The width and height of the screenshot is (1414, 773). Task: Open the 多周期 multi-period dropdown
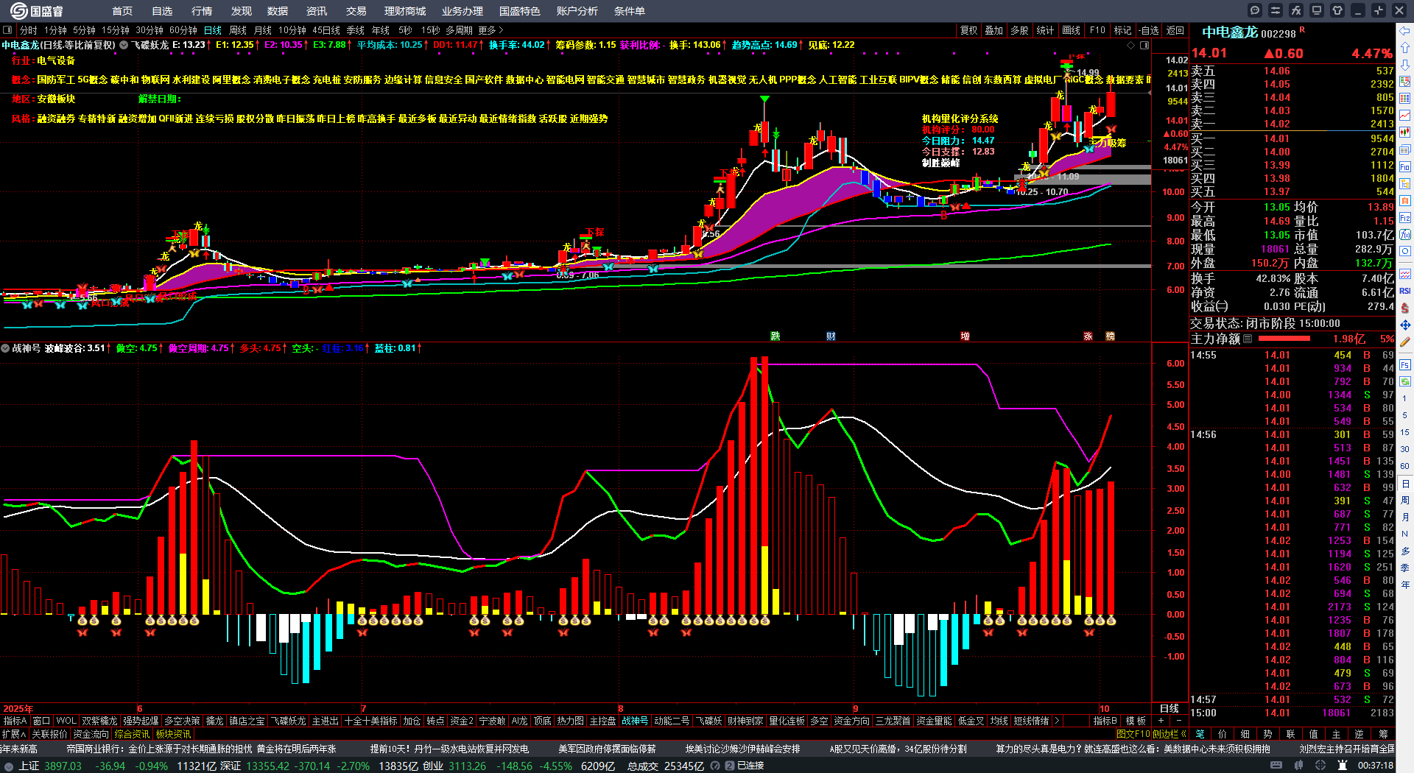coord(459,30)
